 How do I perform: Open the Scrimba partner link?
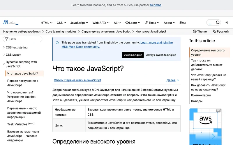coord(156,5)
